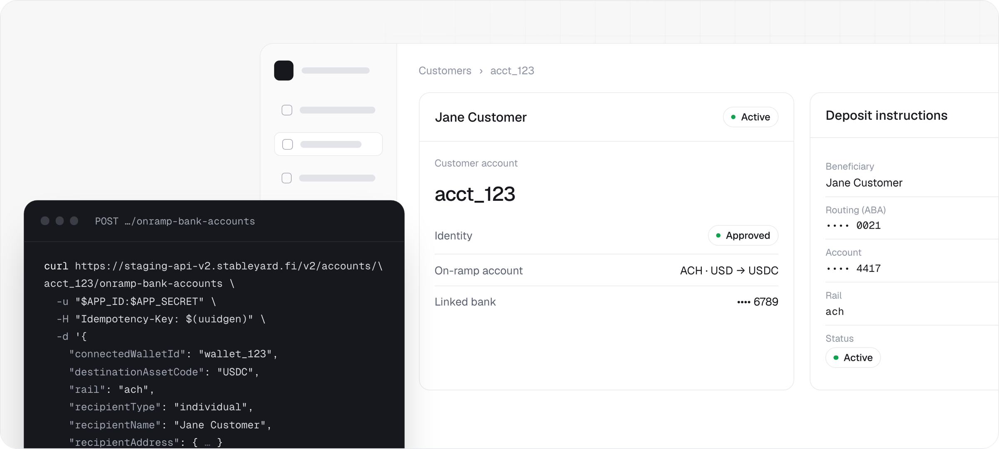Click the curl URL line in the terminal
Viewport: 999px width, 449px height.
(x=213, y=266)
